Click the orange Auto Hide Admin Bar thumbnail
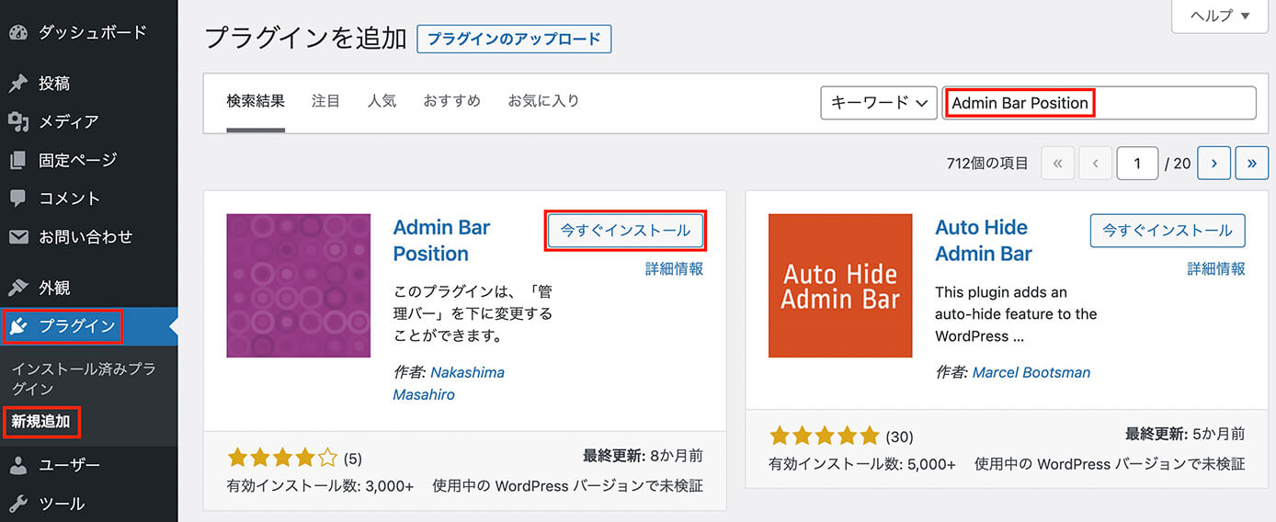 tap(840, 286)
